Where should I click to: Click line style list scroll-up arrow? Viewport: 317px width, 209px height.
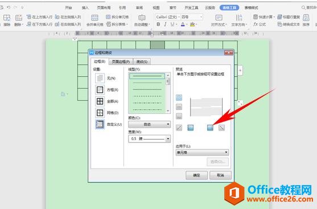tap(168, 75)
